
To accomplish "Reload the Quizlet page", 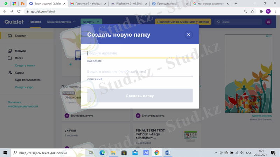I will 19,12.
